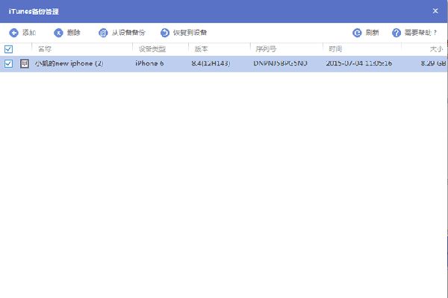Click the 序列号 column header
Image resolution: width=448 pixels, height=298 pixels.
(266, 49)
